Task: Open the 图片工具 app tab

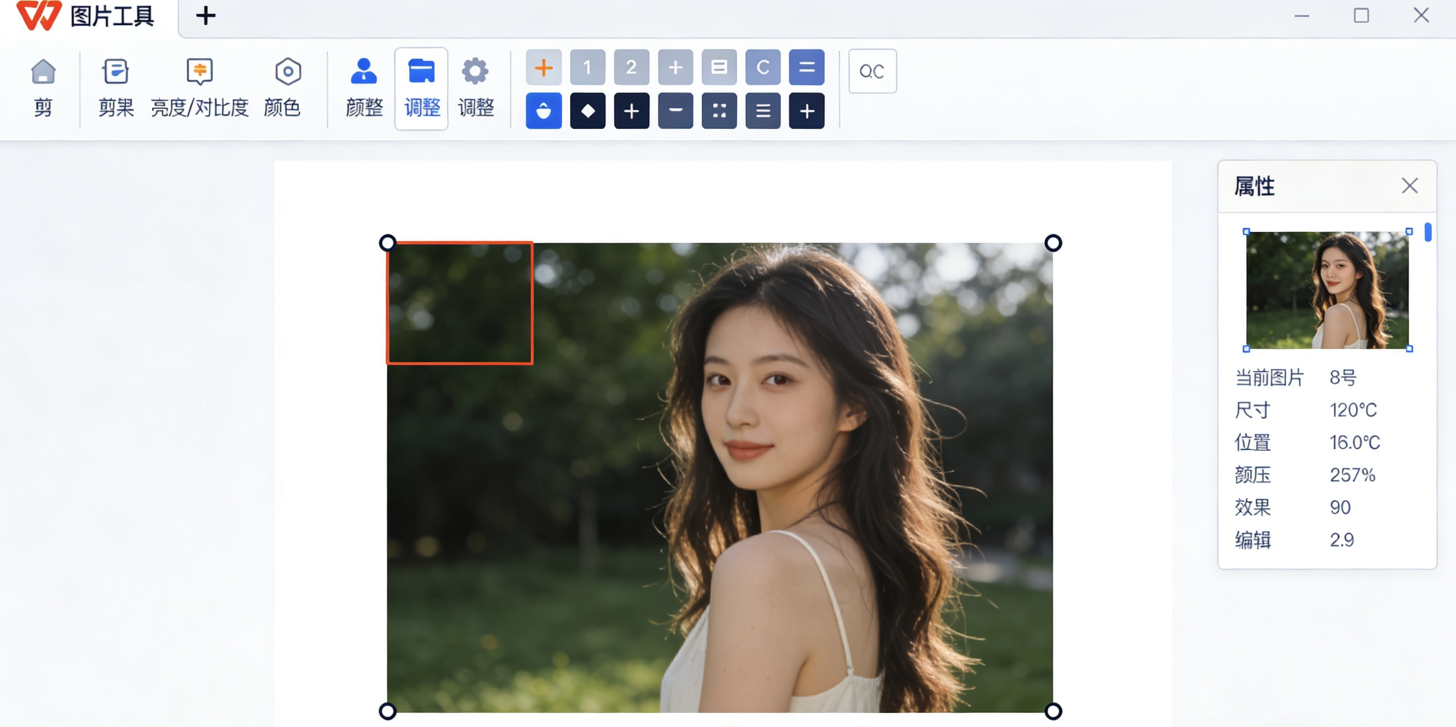Action: [90, 16]
